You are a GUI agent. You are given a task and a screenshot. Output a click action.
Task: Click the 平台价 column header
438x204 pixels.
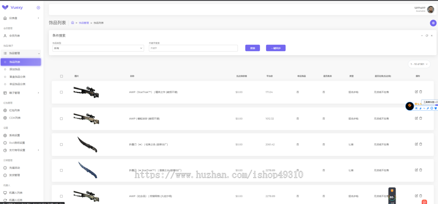(269, 76)
